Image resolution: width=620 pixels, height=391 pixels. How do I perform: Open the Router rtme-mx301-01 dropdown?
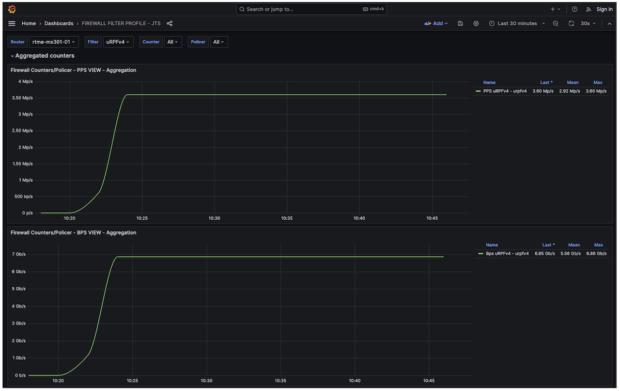54,42
